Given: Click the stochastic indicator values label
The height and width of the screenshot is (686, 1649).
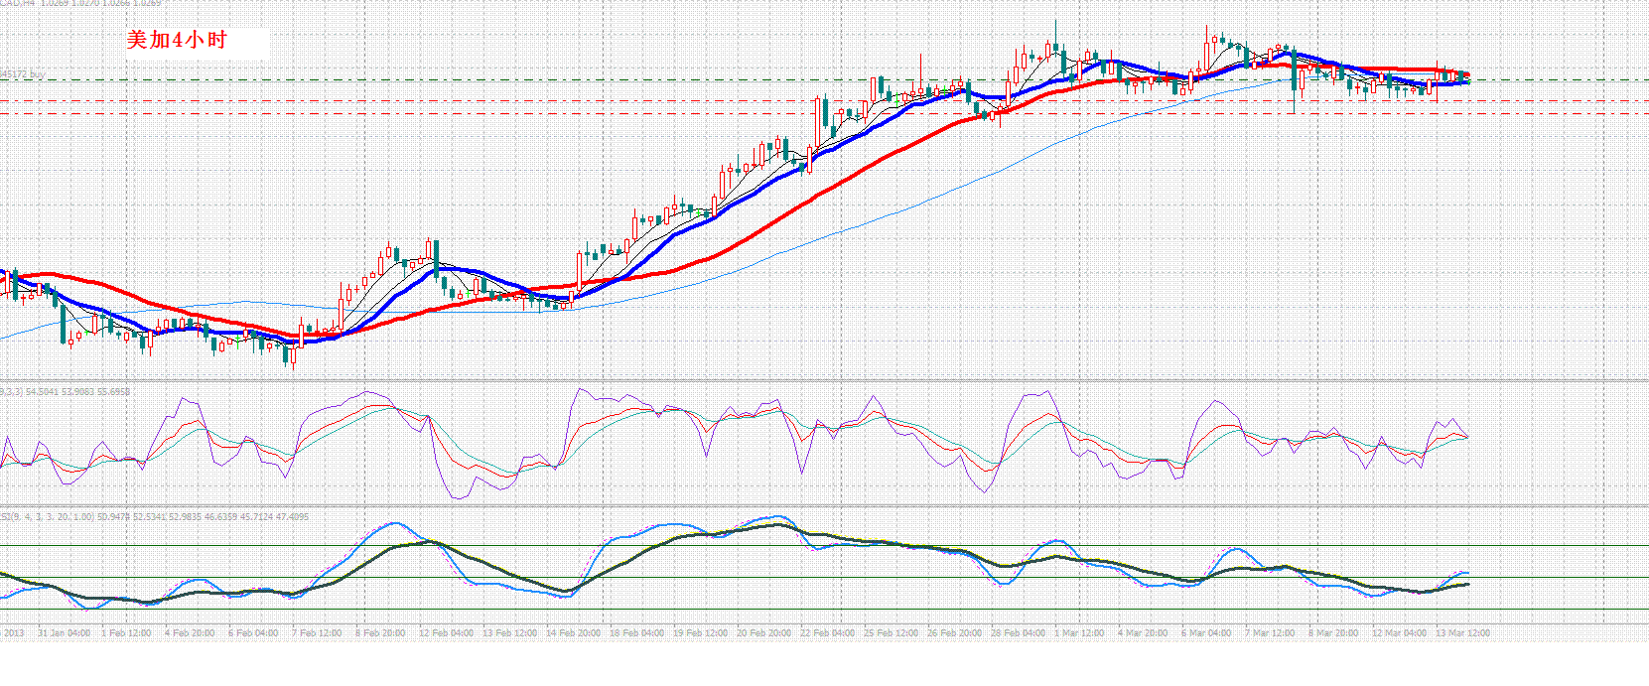Looking at the screenshot, I should [x=66, y=392].
